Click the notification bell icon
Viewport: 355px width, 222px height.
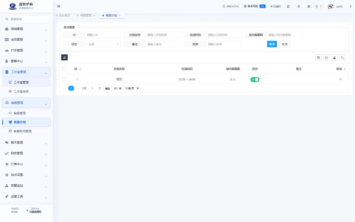click(x=224, y=6)
